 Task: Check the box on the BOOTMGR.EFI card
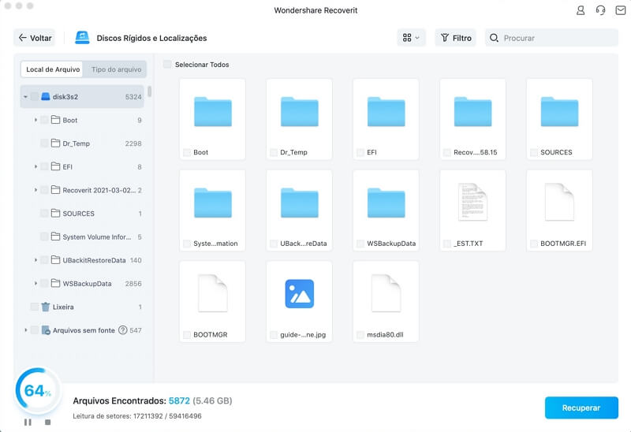pyautogui.click(x=534, y=244)
